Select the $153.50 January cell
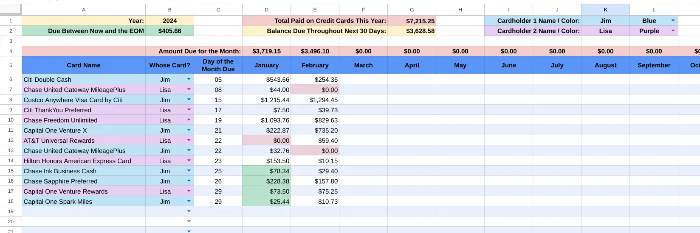Image resolution: width=700 pixels, height=233 pixels. pyautogui.click(x=267, y=161)
